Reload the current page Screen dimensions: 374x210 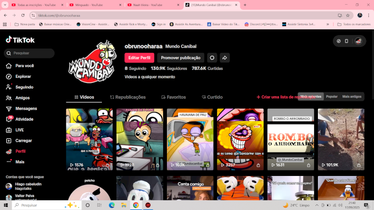(23, 15)
